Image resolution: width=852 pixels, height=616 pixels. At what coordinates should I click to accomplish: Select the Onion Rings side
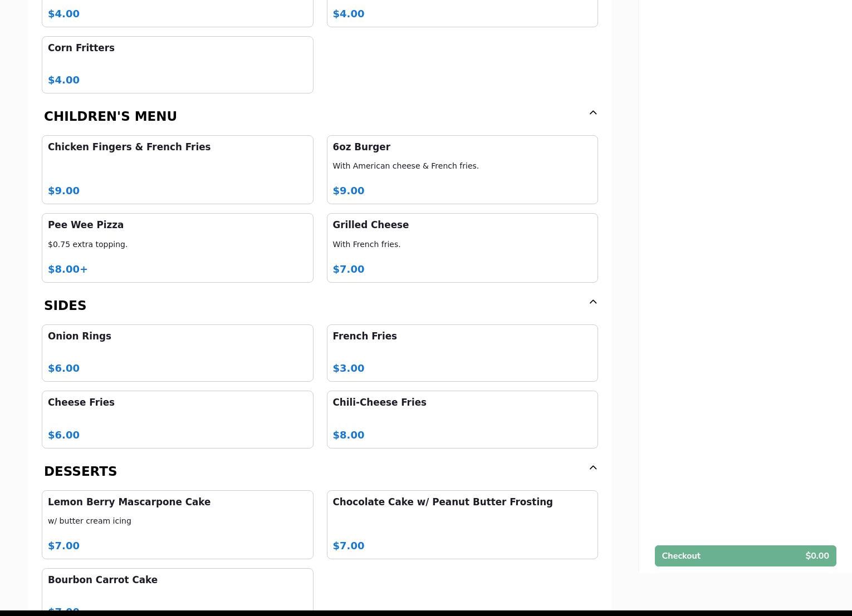(178, 353)
